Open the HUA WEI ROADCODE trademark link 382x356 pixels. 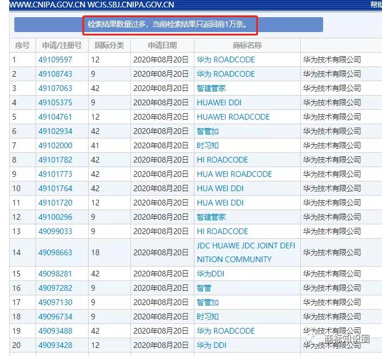coord(234,174)
